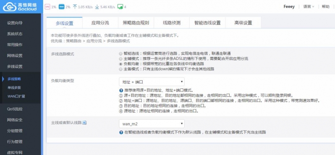This screenshot has width=335, height=155.
Task: Click the online devices monitor icon
Action: coord(120,7)
